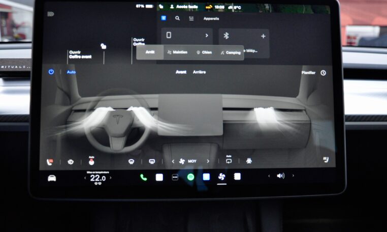Tap the headlight indicator icon
The height and width of the screenshot is (232, 387).
(51, 14)
